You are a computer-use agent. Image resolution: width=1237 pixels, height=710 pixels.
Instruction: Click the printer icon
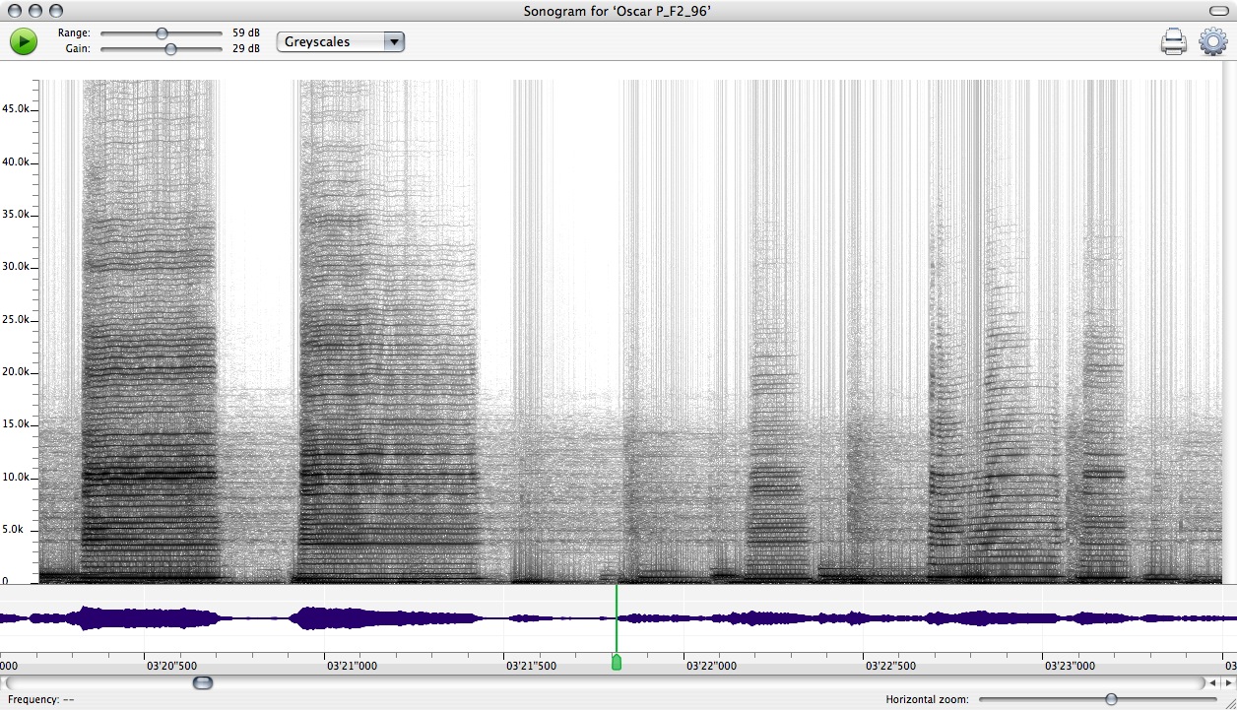point(1173,42)
